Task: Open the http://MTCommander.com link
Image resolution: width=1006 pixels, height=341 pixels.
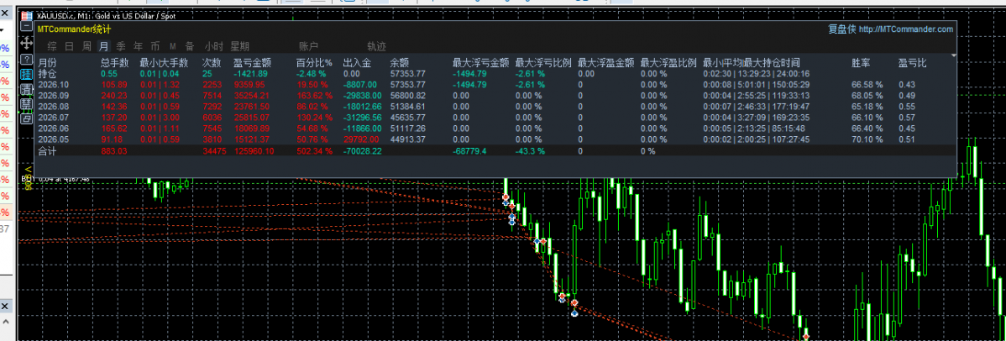Action: 905,29
